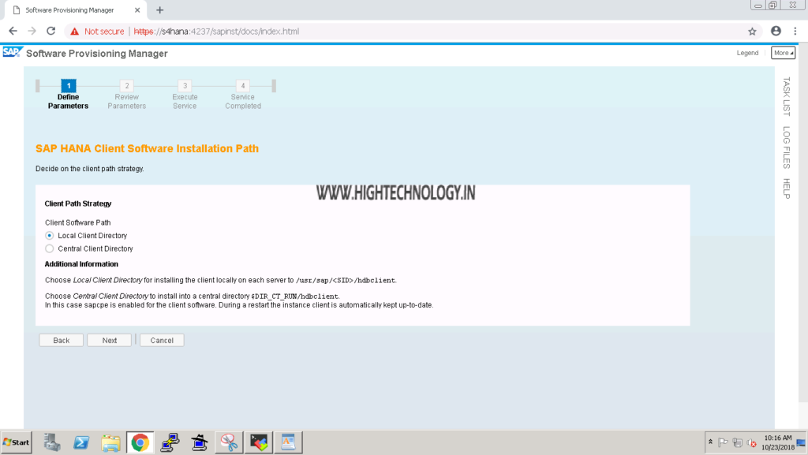Launch PowerShell from the taskbar
Screen dimensions: 808x455
point(81,442)
